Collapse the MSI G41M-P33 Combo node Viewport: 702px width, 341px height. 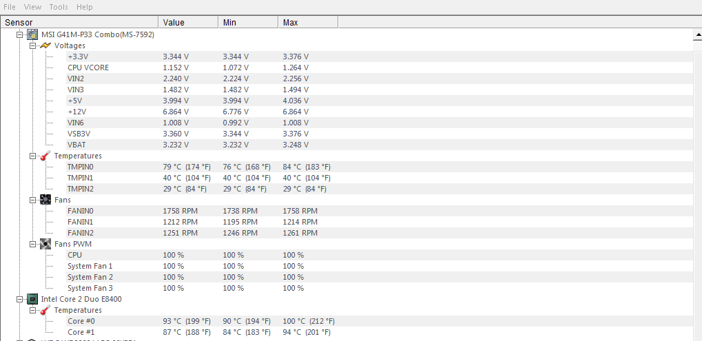point(19,34)
